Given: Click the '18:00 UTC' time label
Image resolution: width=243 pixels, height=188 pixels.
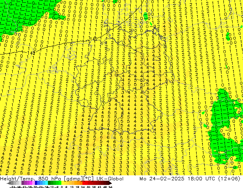Looking at the screenshot, I should (201, 179).
